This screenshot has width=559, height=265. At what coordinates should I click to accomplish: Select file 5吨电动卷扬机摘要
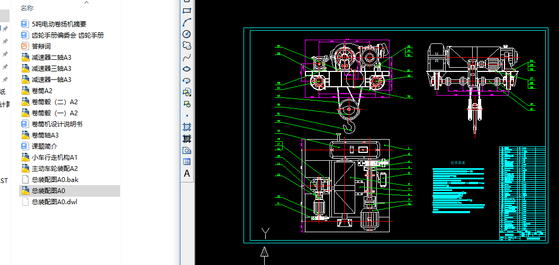54,24
